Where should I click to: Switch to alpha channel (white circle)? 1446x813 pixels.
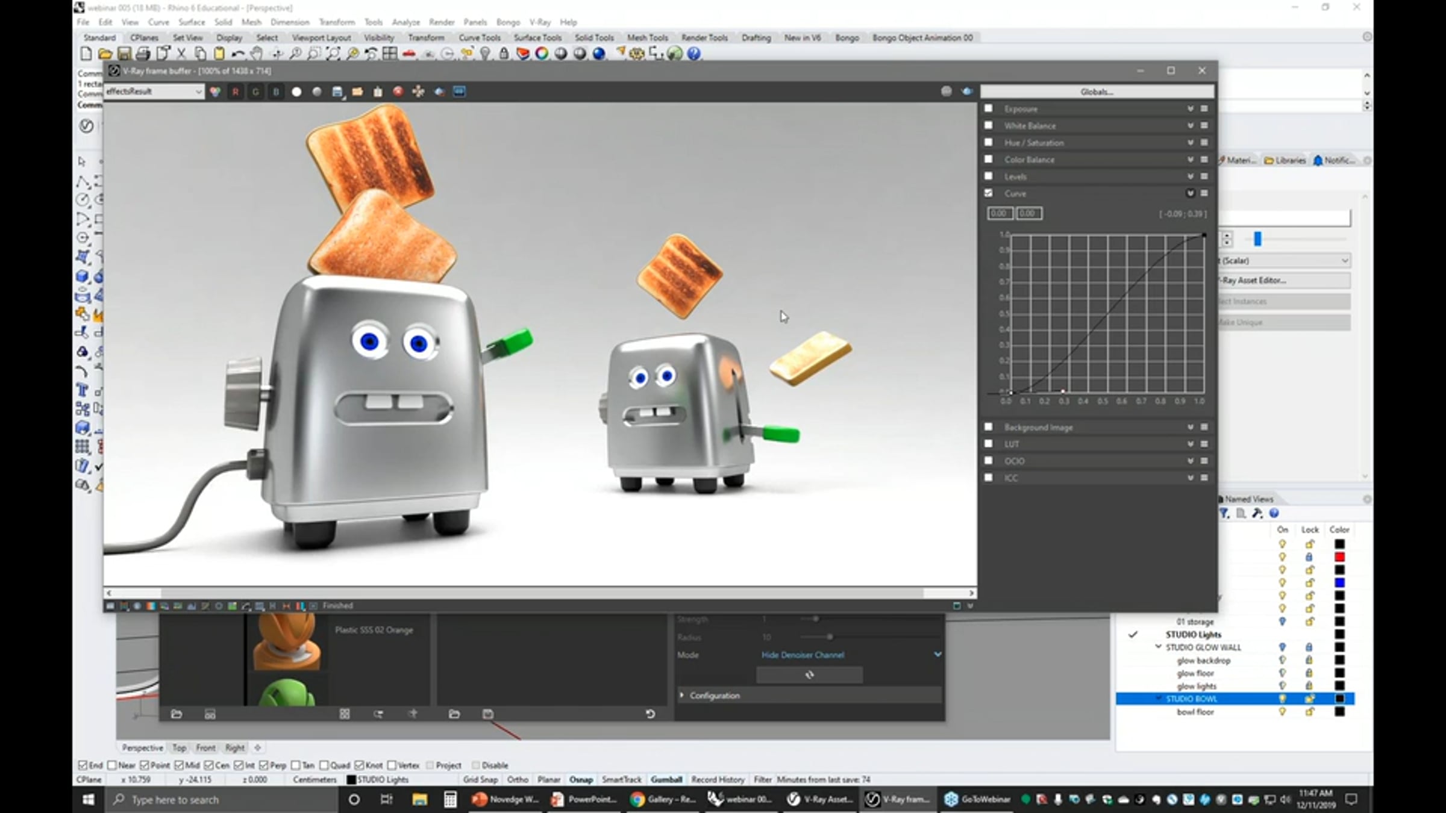pyautogui.click(x=296, y=92)
